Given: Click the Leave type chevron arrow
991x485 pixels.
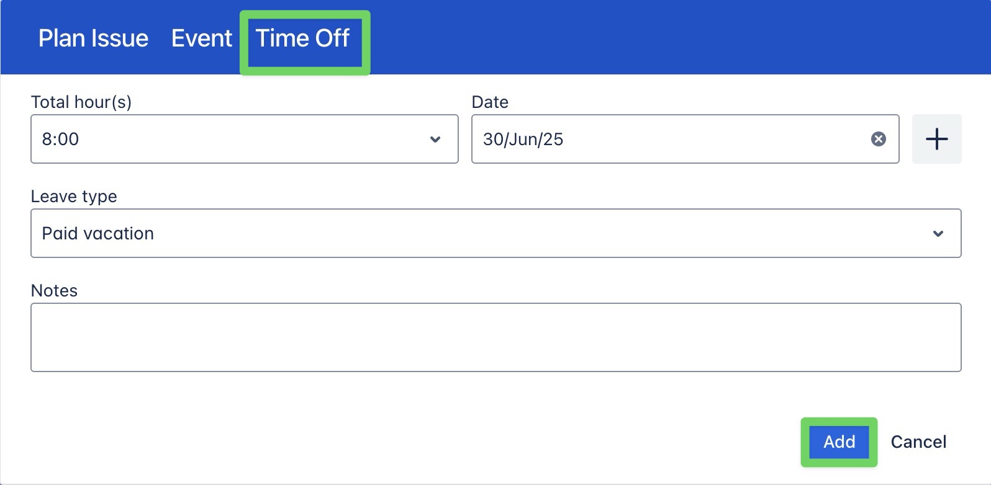Looking at the screenshot, I should click(938, 233).
